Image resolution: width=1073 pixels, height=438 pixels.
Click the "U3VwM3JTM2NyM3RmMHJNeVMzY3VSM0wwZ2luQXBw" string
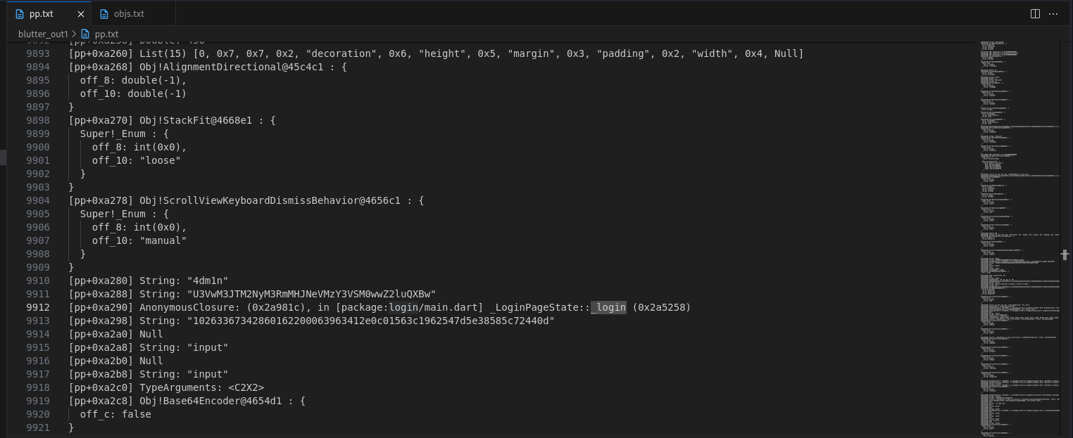tap(310, 294)
